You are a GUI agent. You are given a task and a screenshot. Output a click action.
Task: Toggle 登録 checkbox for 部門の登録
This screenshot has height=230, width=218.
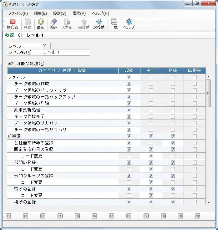(x=173, y=162)
